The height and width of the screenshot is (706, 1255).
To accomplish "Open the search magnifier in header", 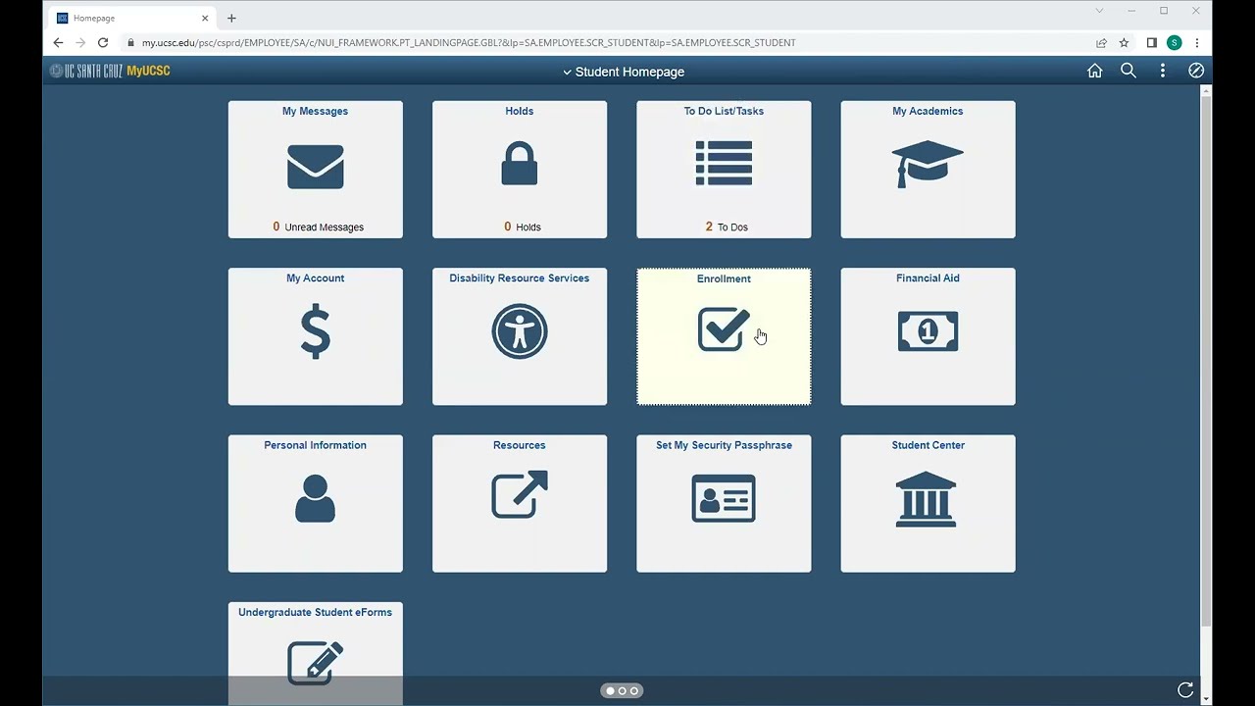I will 1129,71.
